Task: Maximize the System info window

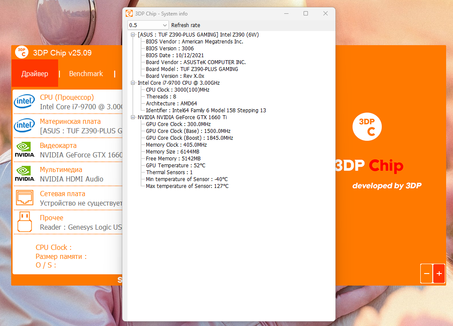Action: click(x=306, y=14)
